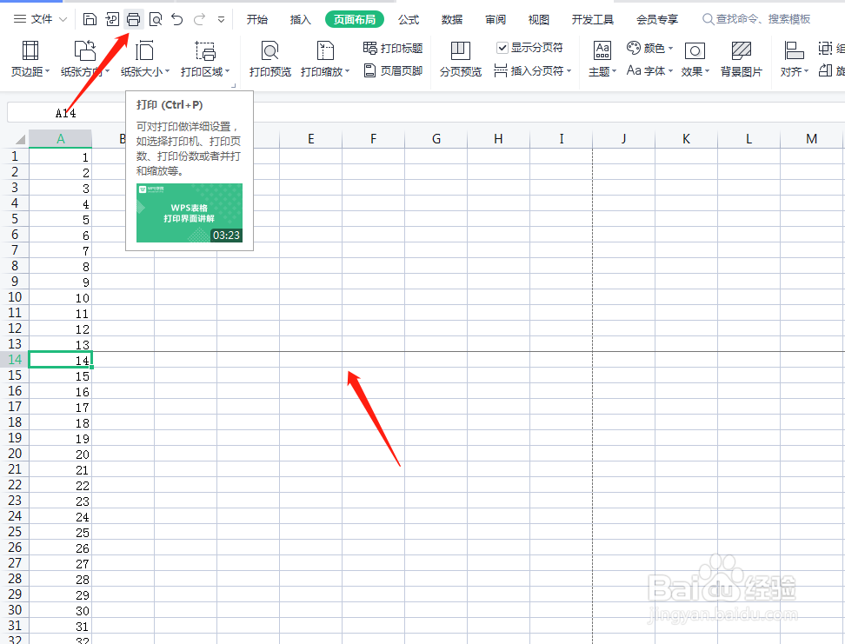Click the Export to PDF icon
The height and width of the screenshot is (644, 845).
tap(111, 20)
